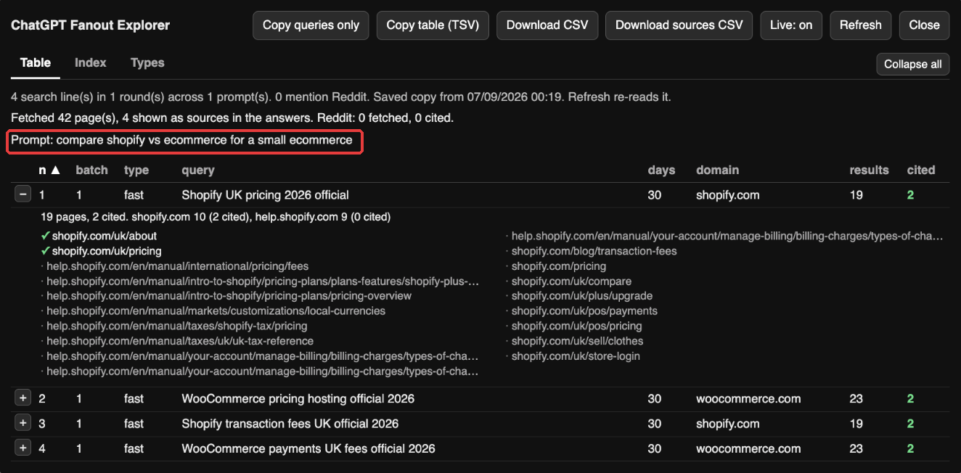
Task: Open the shopify.com/uk/store-login link
Action: 576,356
